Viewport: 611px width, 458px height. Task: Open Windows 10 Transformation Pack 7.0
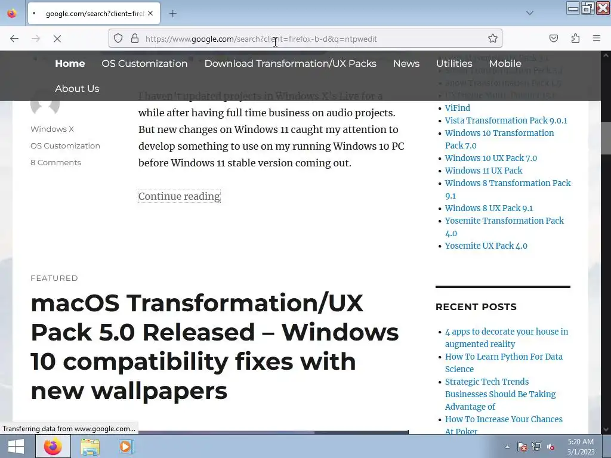click(499, 139)
